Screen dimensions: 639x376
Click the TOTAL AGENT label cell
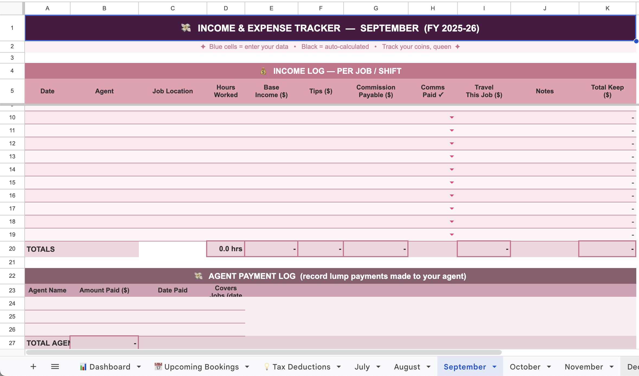(47, 343)
